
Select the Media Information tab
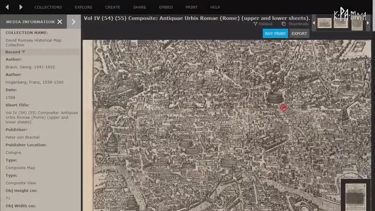(30, 22)
